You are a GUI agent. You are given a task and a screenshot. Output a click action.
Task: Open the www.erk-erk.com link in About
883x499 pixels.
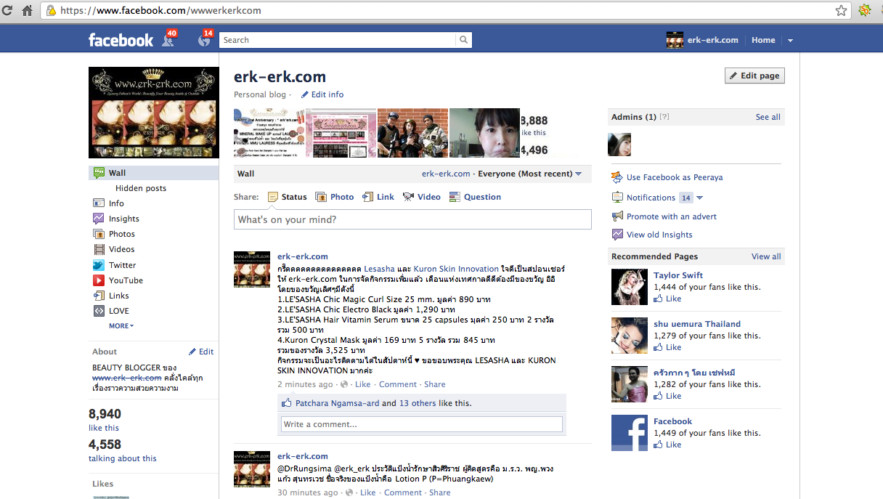tap(127, 378)
